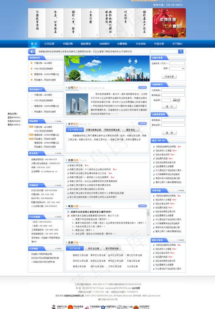Click the 注册资本 input field
The image size is (215, 309).
(177, 63)
